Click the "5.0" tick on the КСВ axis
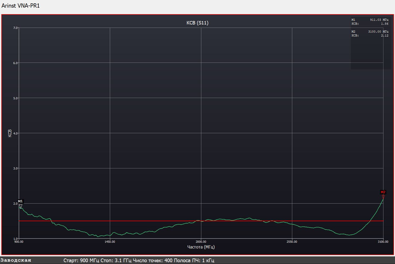 15,98
